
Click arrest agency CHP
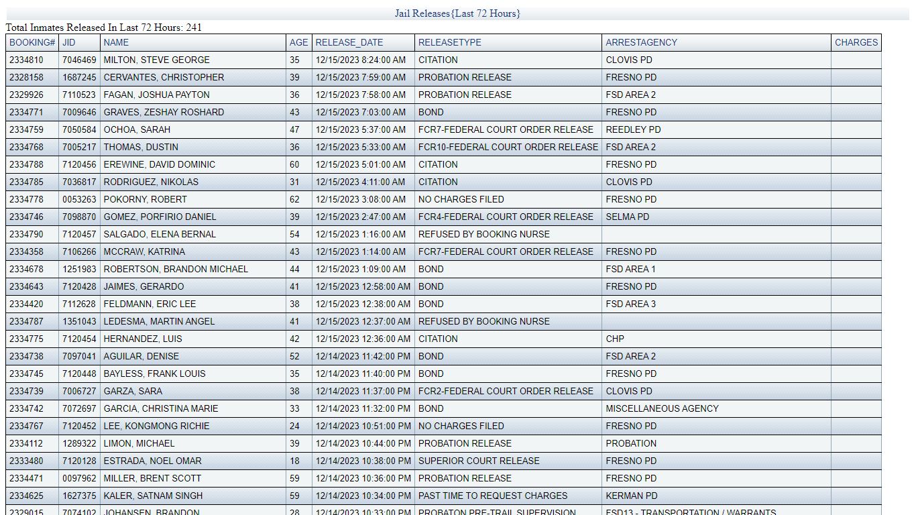(x=615, y=339)
